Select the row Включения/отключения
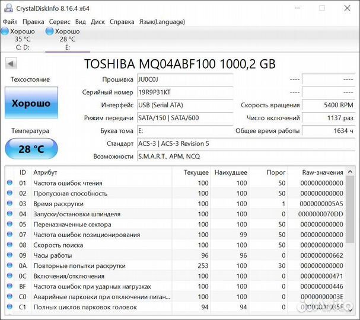Image resolution: width=360 pixels, height=320 pixels. (175, 276)
